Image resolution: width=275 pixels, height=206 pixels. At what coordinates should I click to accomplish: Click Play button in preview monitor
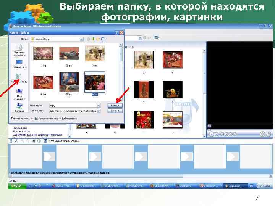click(x=212, y=134)
